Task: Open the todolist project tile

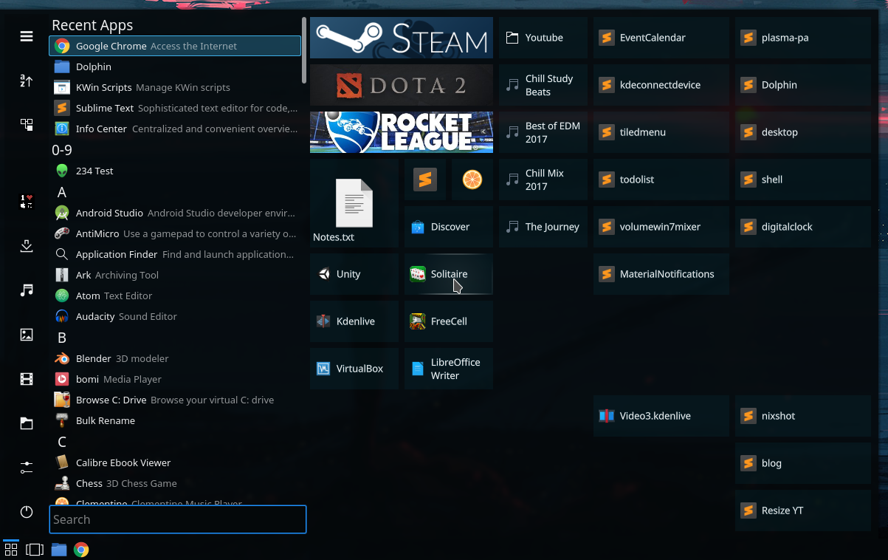Action: click(x=661, y=180)
